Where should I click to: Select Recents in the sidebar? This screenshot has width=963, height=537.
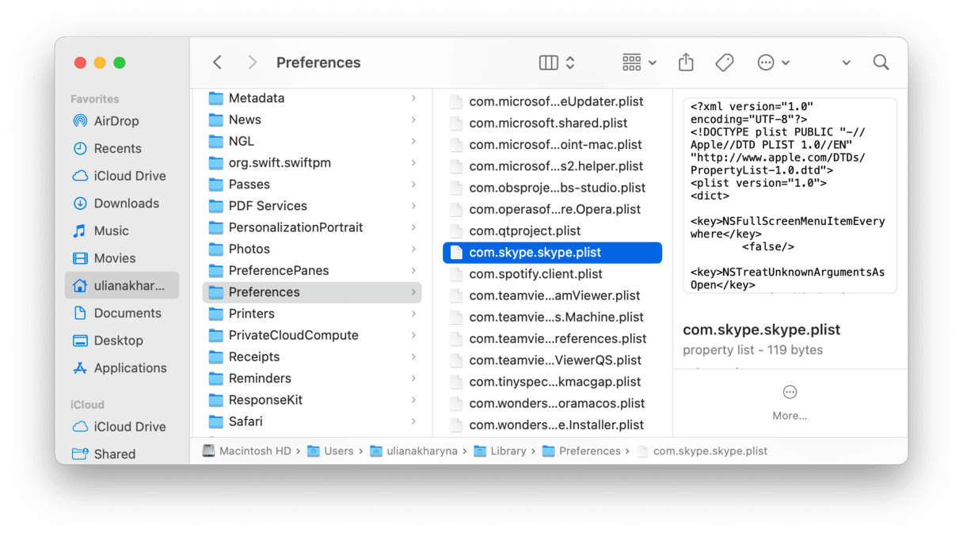[117, 148]
